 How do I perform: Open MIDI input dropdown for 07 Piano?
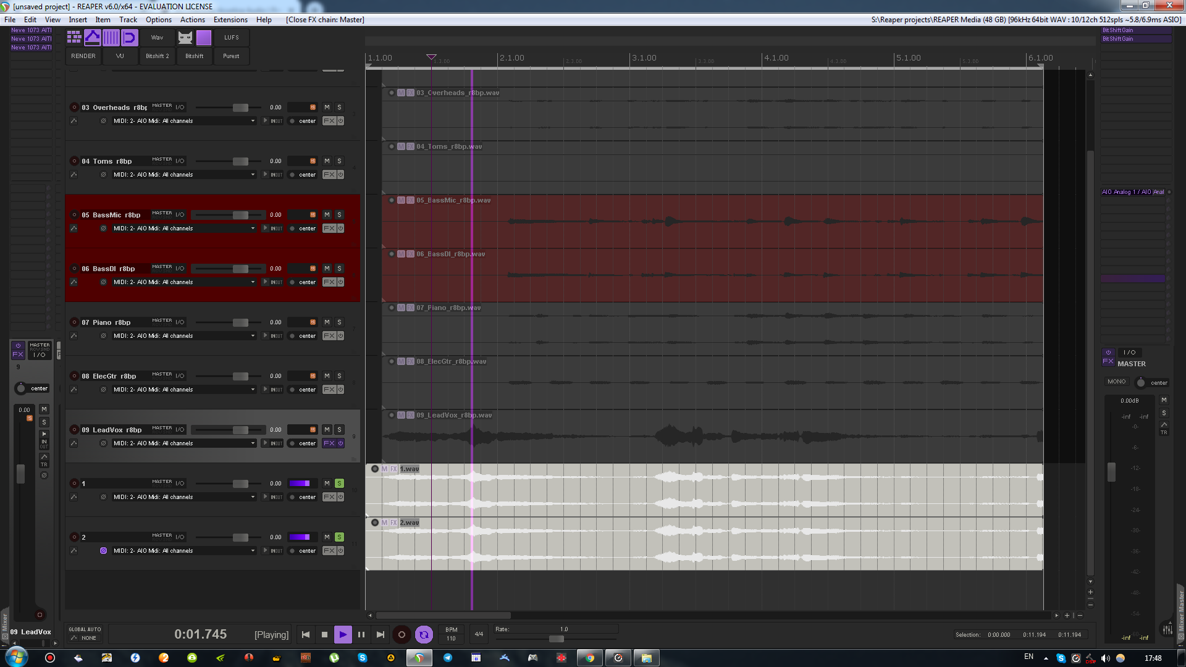pos(184,336)
